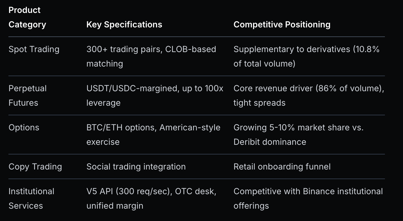This screenshot has width=403, height=221.
Task: Select the Copy Trading row label
Action: (35, 167)
